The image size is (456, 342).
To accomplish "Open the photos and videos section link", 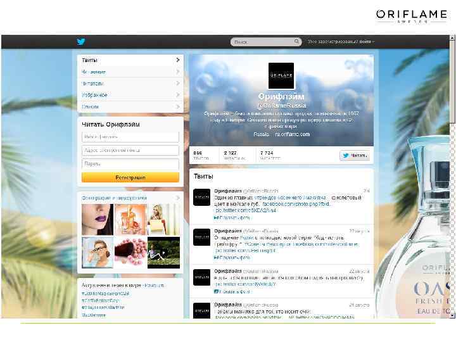I will pos(114,198).
